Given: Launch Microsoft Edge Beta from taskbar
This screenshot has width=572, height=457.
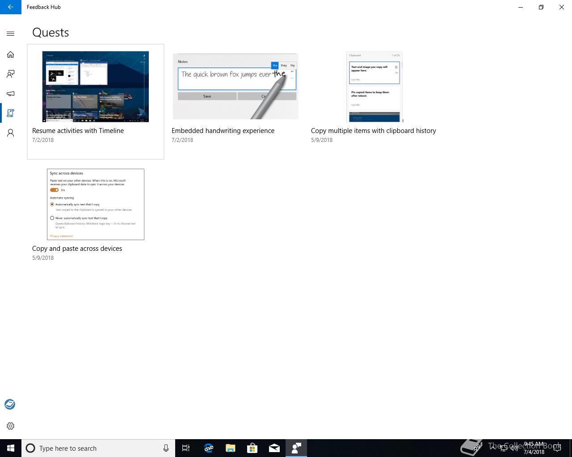Looking at the screenshot, I should [208, 448].
